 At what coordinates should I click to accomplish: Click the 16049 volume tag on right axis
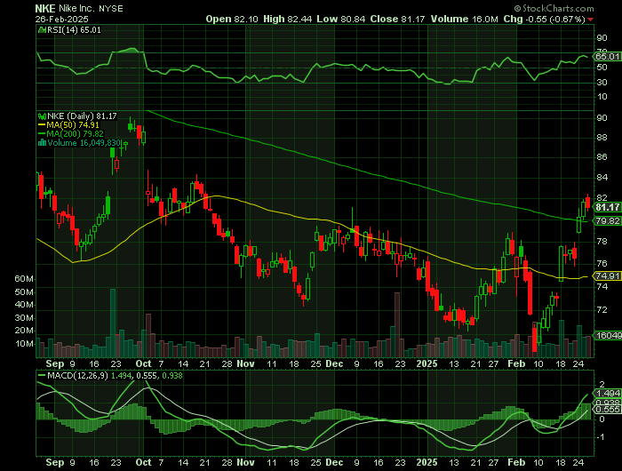608,336
